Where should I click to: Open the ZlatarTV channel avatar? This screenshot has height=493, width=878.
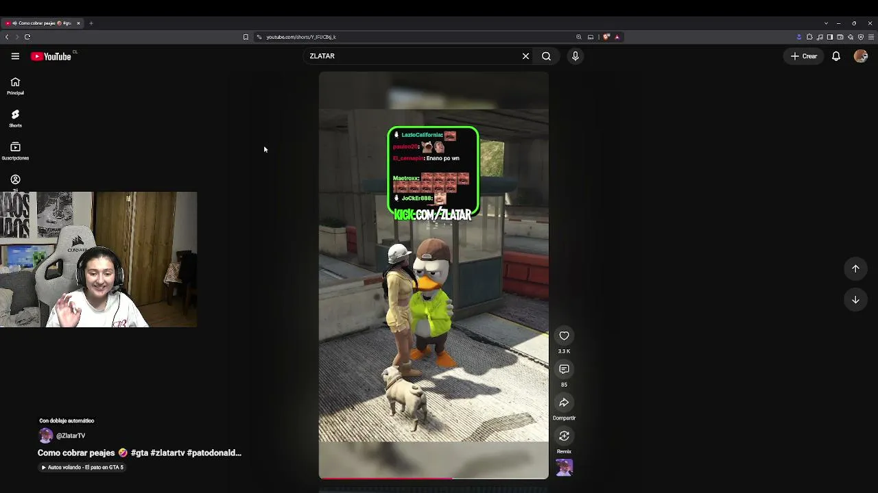(46, 435)
